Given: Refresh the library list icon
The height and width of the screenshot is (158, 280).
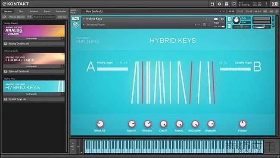Looking at the screenshot, I should click(x=5, y=17).
